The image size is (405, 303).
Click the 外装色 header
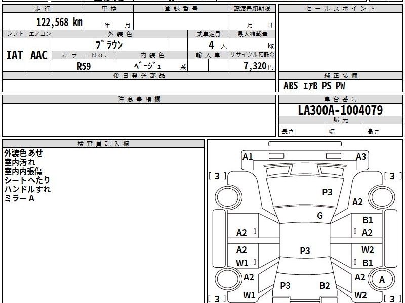click(x=119, y=34)
